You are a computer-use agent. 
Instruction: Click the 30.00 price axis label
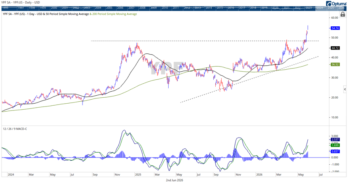[x=334, y=77]
